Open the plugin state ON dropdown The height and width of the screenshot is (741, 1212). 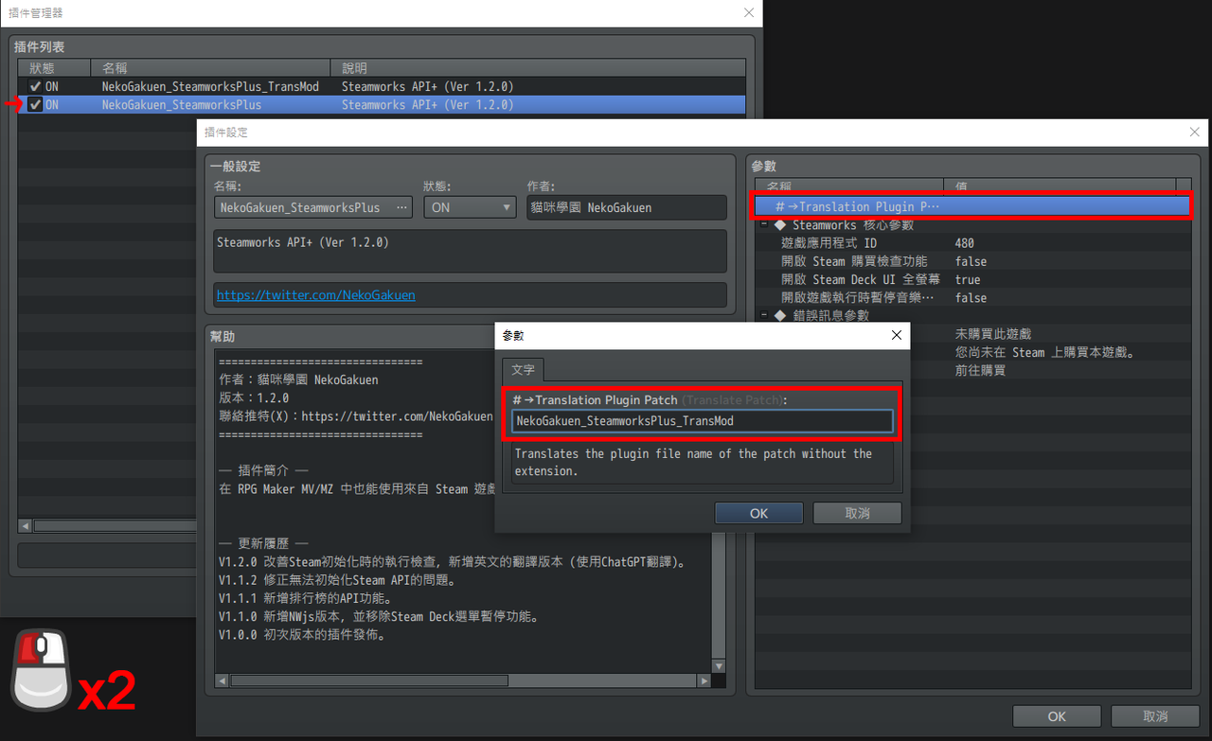coord(470,207)
